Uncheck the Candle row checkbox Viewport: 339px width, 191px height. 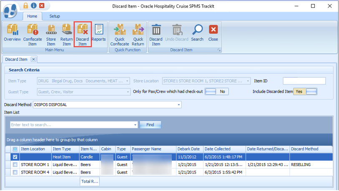15,157
